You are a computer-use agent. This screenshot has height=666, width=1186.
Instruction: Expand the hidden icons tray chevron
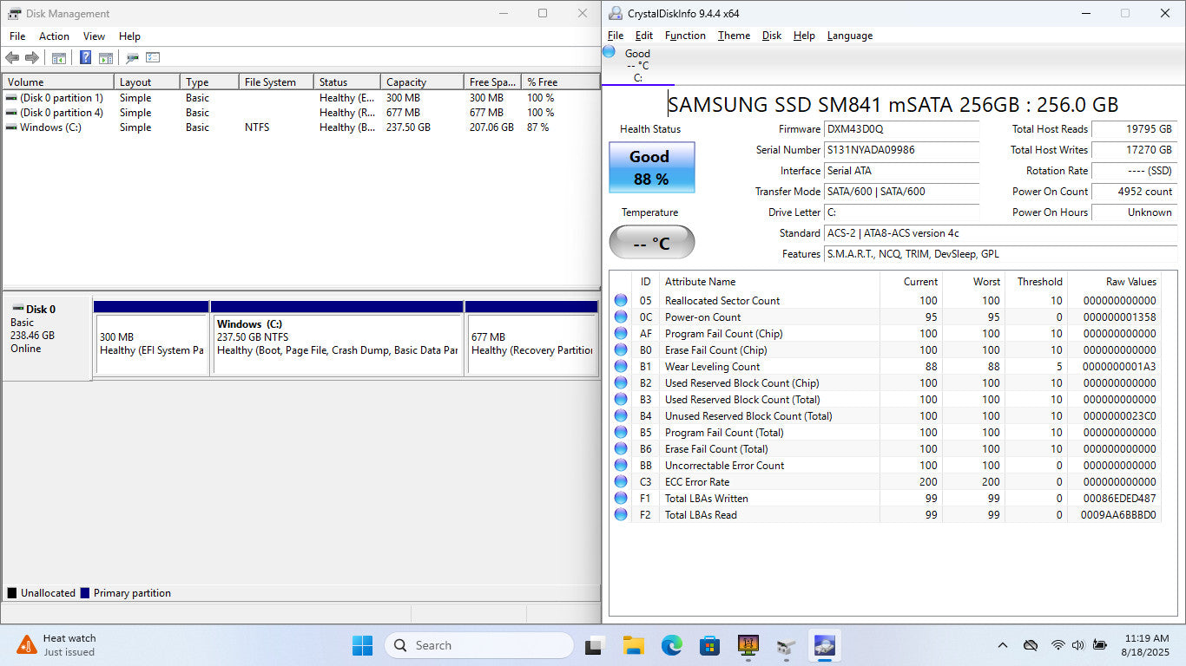pyautogui.click(x=1003, y=645)
